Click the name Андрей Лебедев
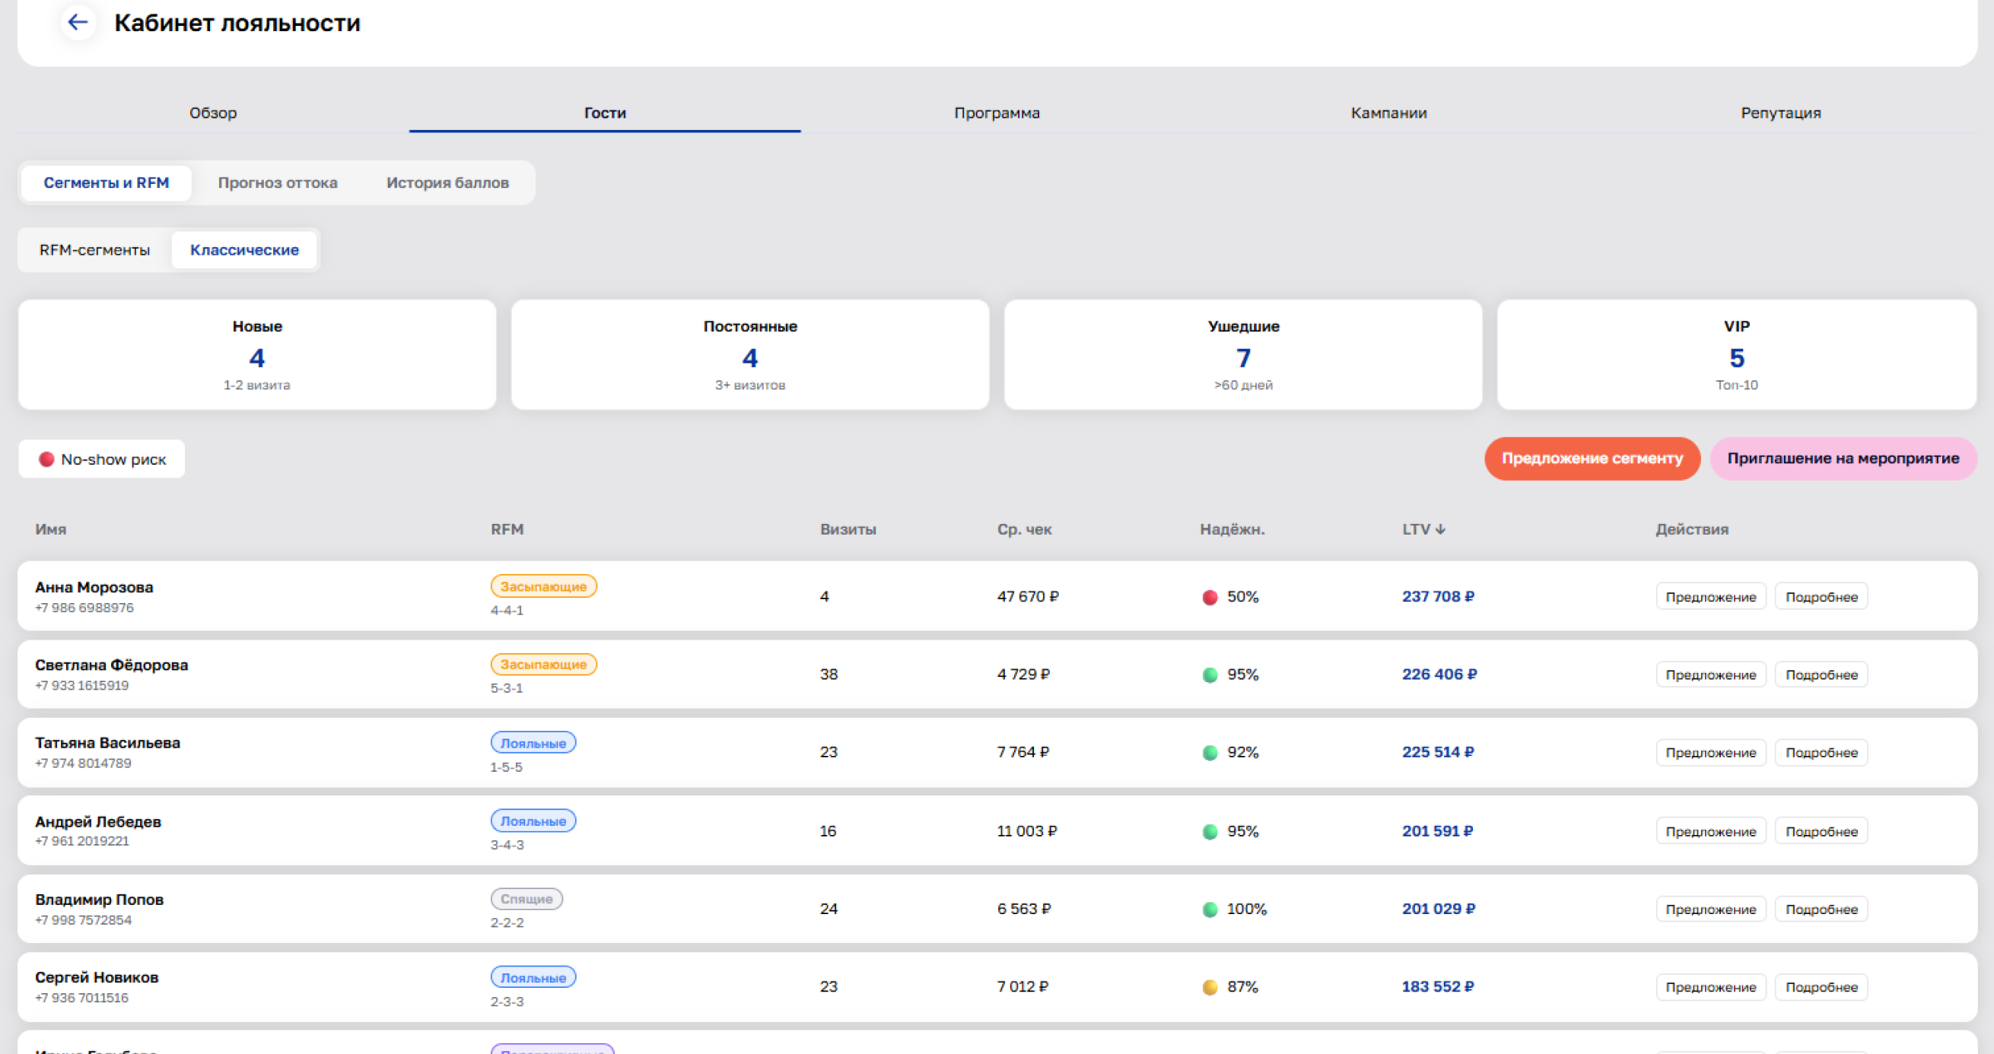1994x1054 pixels. click(x=97, y=822)
